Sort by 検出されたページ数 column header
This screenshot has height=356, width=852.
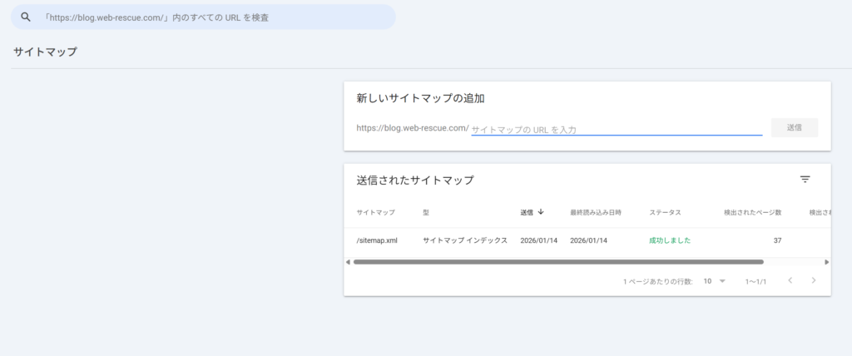pyautogui.click(x=752, y=212)
